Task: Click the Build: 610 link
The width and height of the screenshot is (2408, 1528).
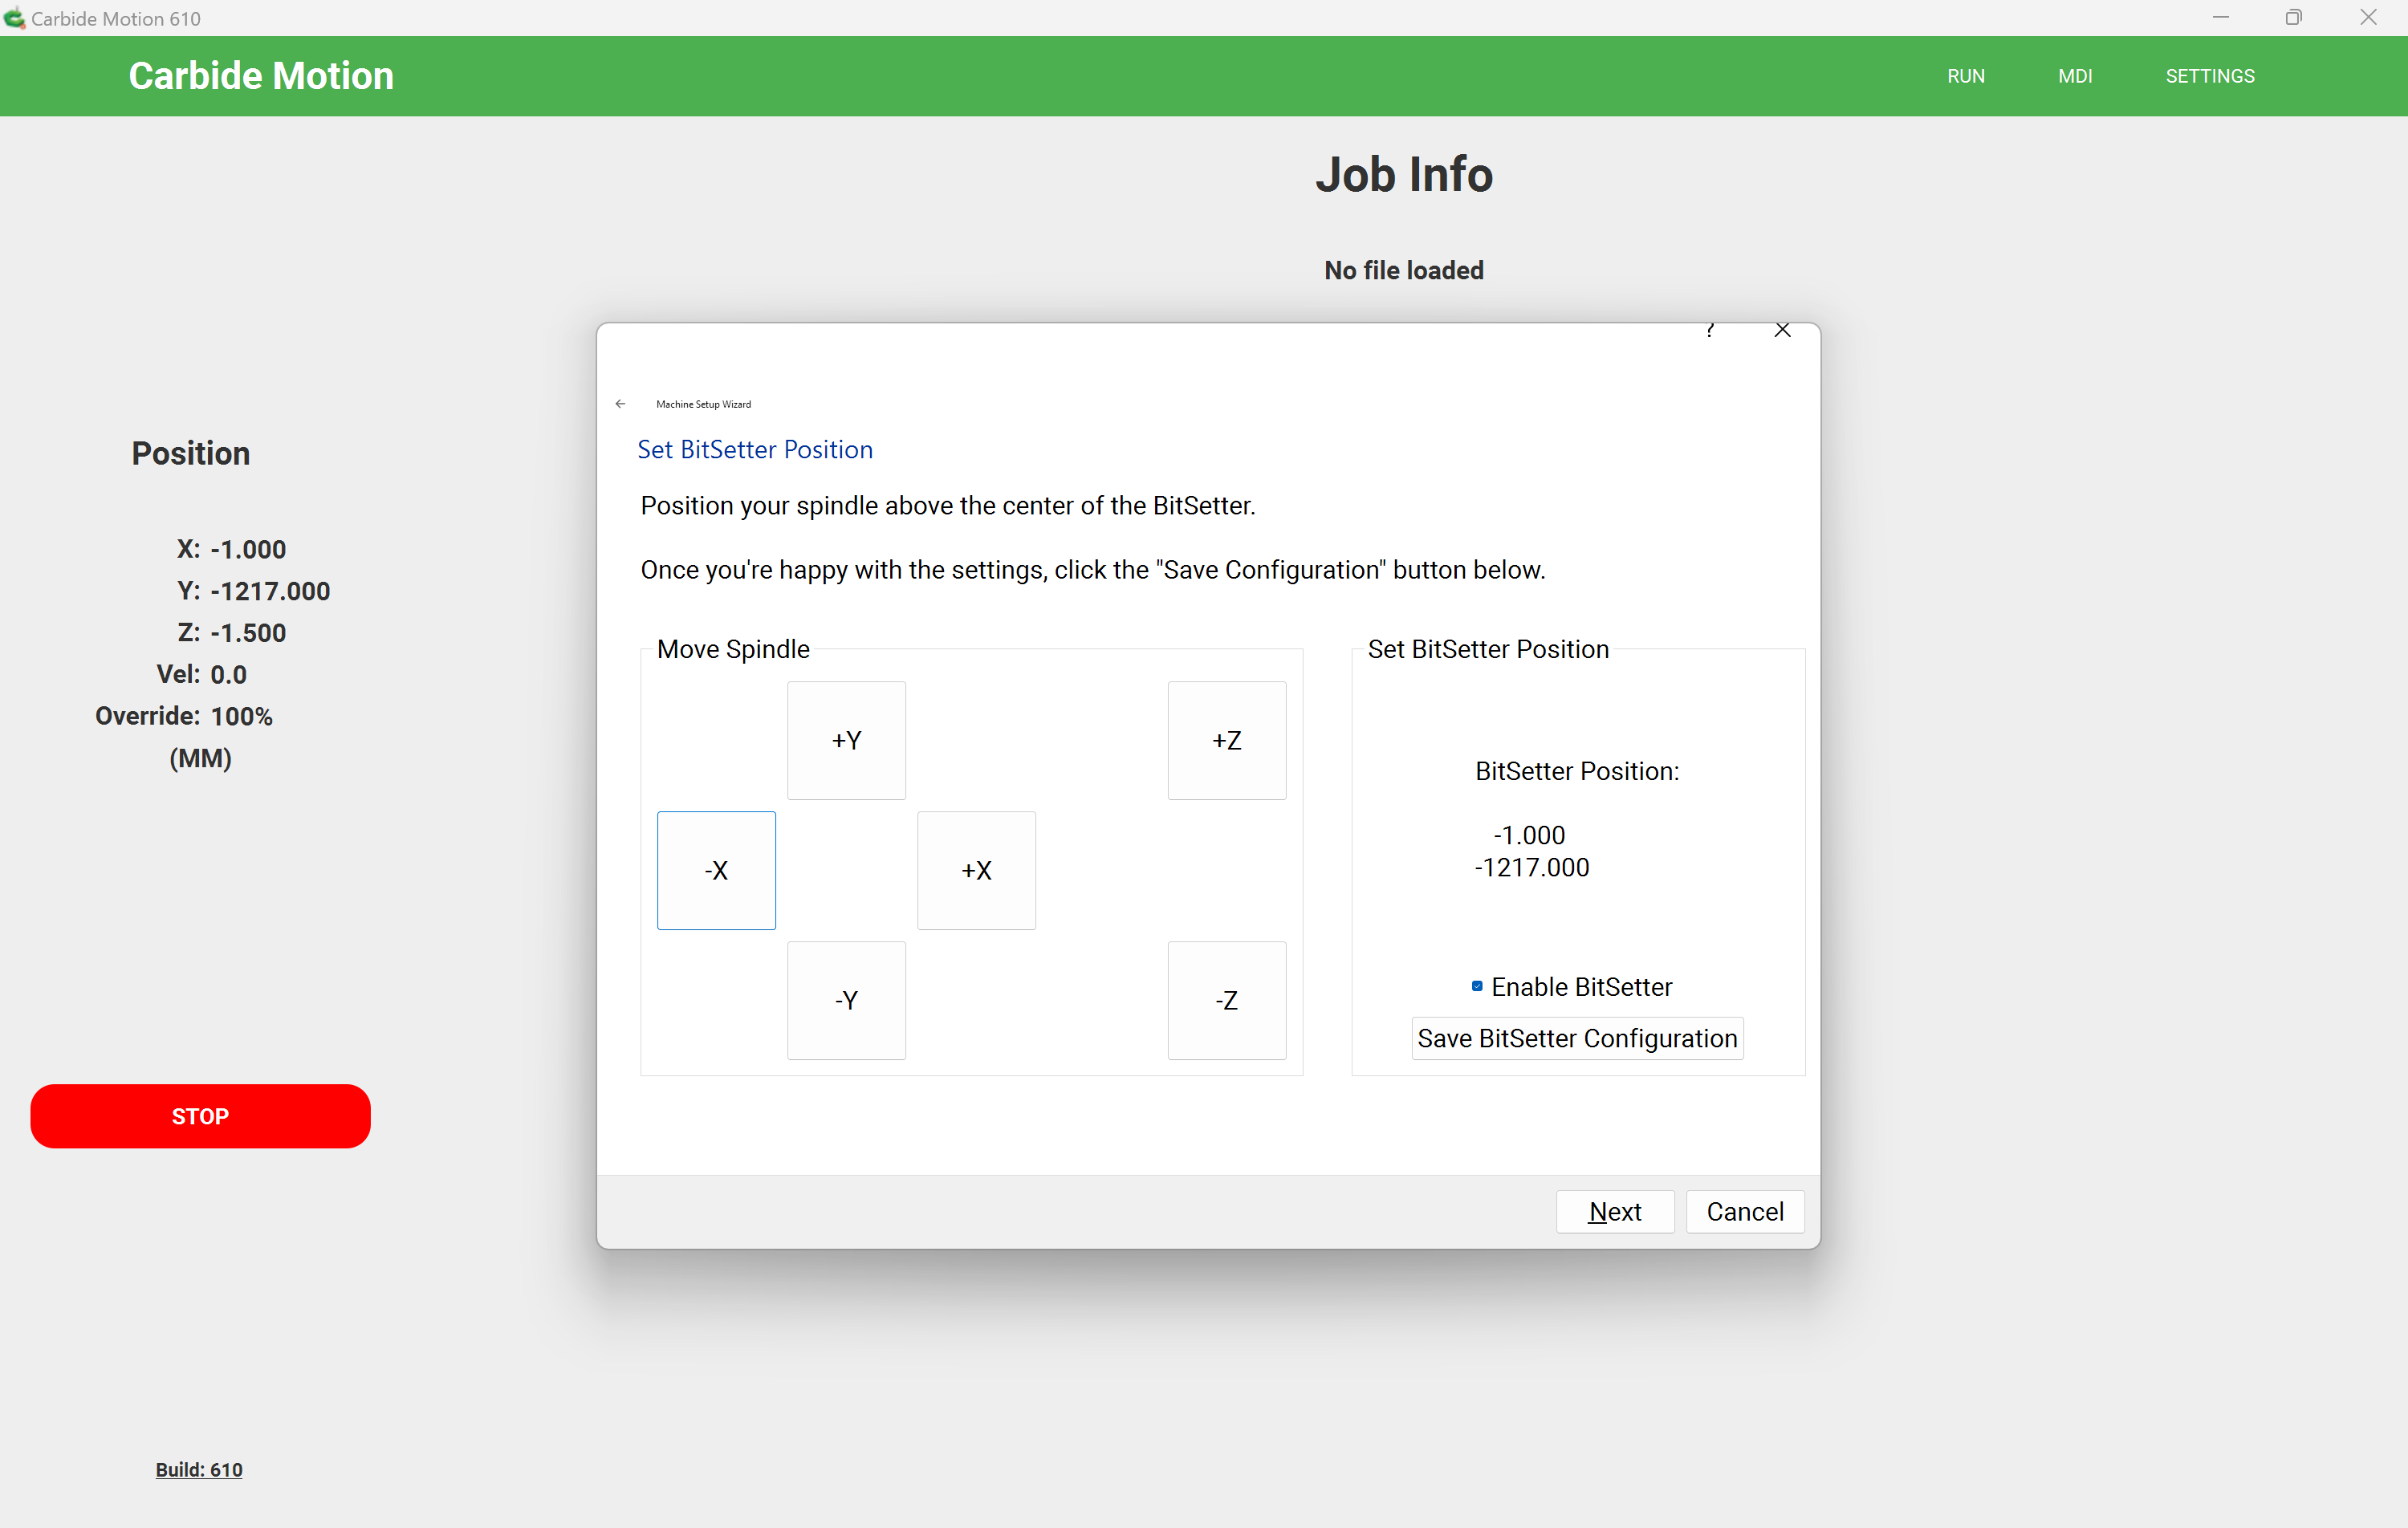Action: tap(199, 1469)
